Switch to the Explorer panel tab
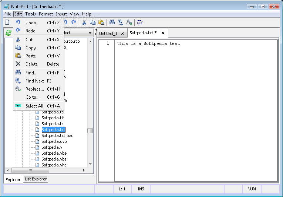Viewport: 283px width, 197px height. pyautogui.click(x=13, y=180)
